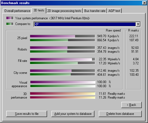The height and width of the screenshot is (123, 148).
Task: Click the 404.61 images/s value
Action: 109,75
